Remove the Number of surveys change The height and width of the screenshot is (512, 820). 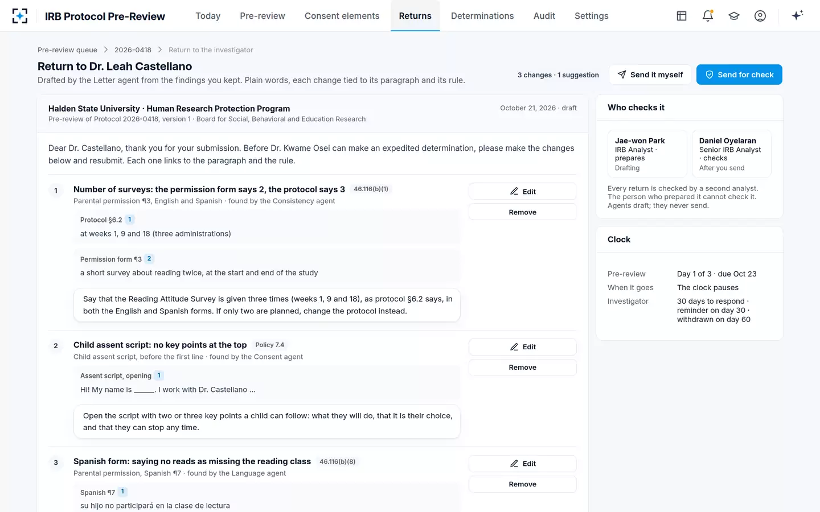click(x=523, y=212)
